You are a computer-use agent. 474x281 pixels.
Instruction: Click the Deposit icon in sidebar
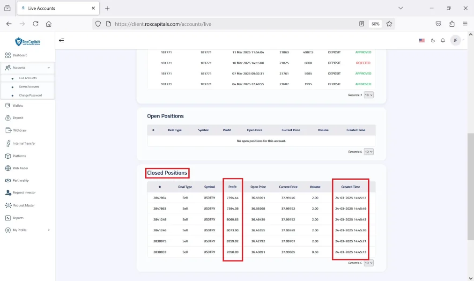tap(8, 118)
